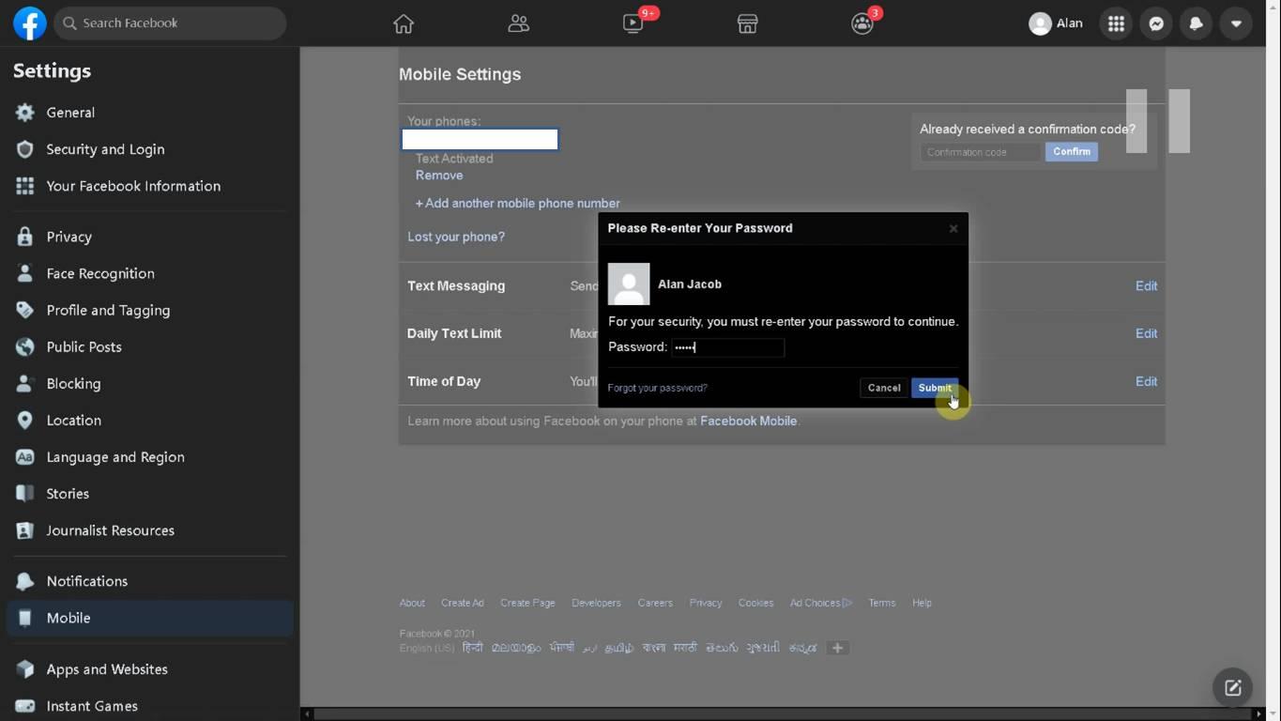The image size is (1281, 721).
Task: Open the Developers footer link
Action: [x=596, y=603]
